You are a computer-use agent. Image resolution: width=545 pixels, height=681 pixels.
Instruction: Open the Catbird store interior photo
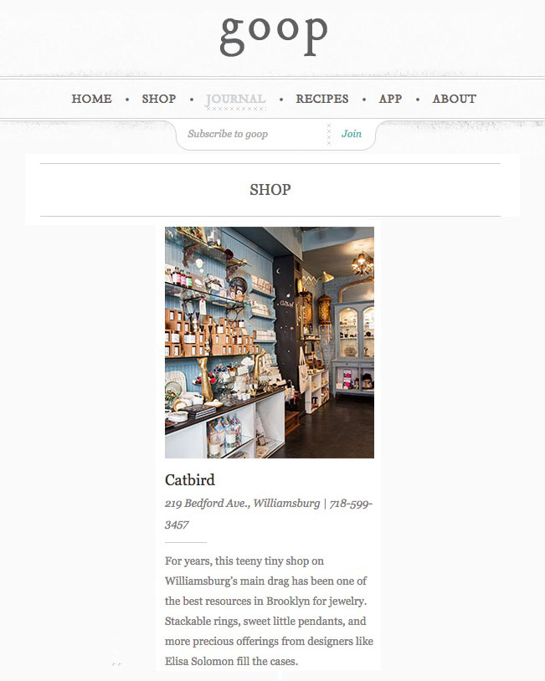(x=270, y=342)
